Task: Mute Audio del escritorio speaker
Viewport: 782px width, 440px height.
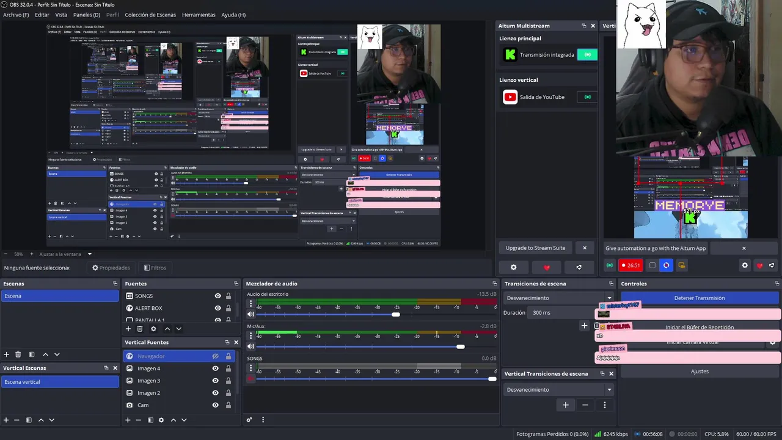Action: click(250, 314)
